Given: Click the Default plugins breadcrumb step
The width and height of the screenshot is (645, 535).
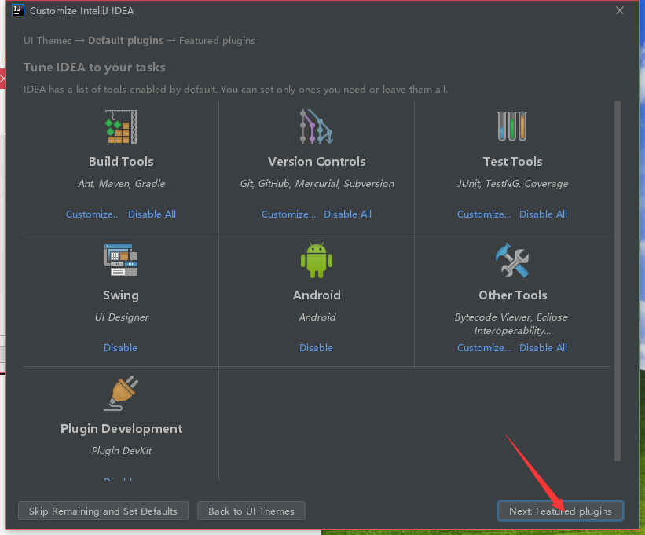Looking at the screenshot, I should pos(126,41).
